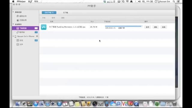Click the Wi-Fi status icon

(127, 1)
